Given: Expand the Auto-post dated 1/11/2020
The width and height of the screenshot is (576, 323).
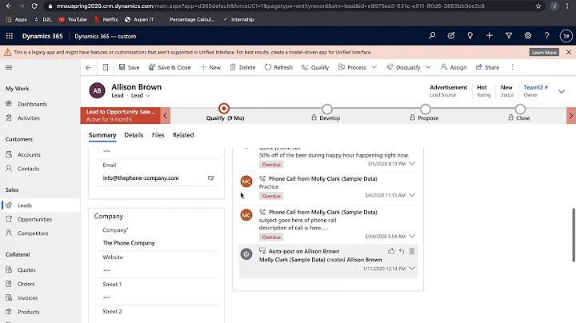Looking at the screenshot, I should (x=412, y=269).
